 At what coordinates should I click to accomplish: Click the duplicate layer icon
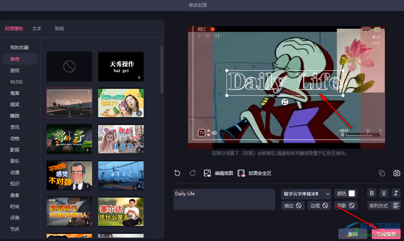(382, 173)
